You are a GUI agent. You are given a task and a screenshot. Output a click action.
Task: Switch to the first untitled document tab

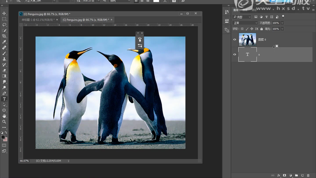(38, 20)
